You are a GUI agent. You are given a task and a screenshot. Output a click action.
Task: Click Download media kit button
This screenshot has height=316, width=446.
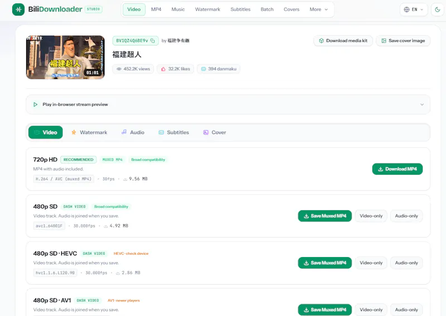(343, 41)
